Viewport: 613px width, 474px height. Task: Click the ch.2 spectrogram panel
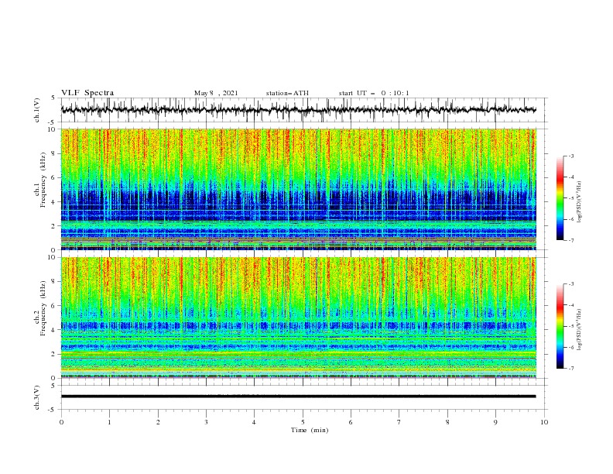pos(298,318)
